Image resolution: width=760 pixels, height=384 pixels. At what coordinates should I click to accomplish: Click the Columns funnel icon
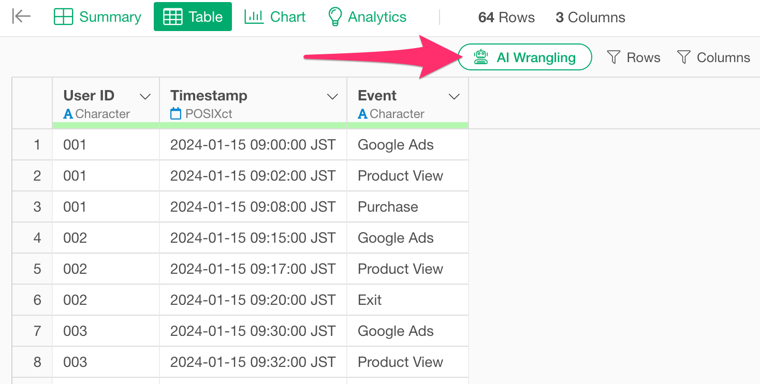[x=683, y=57]
